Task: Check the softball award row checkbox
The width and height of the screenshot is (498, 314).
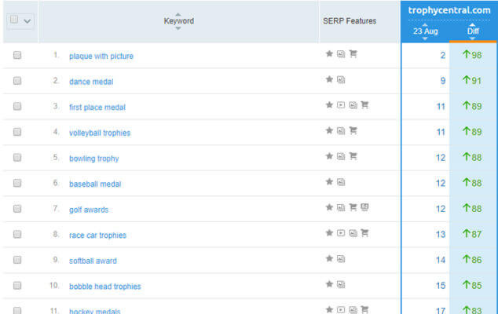Action: 17,260
